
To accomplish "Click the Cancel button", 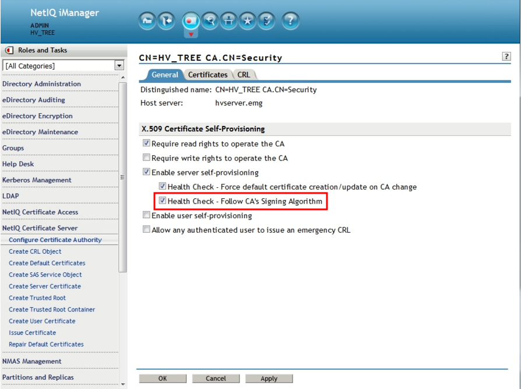I will (x=216, y=379).
